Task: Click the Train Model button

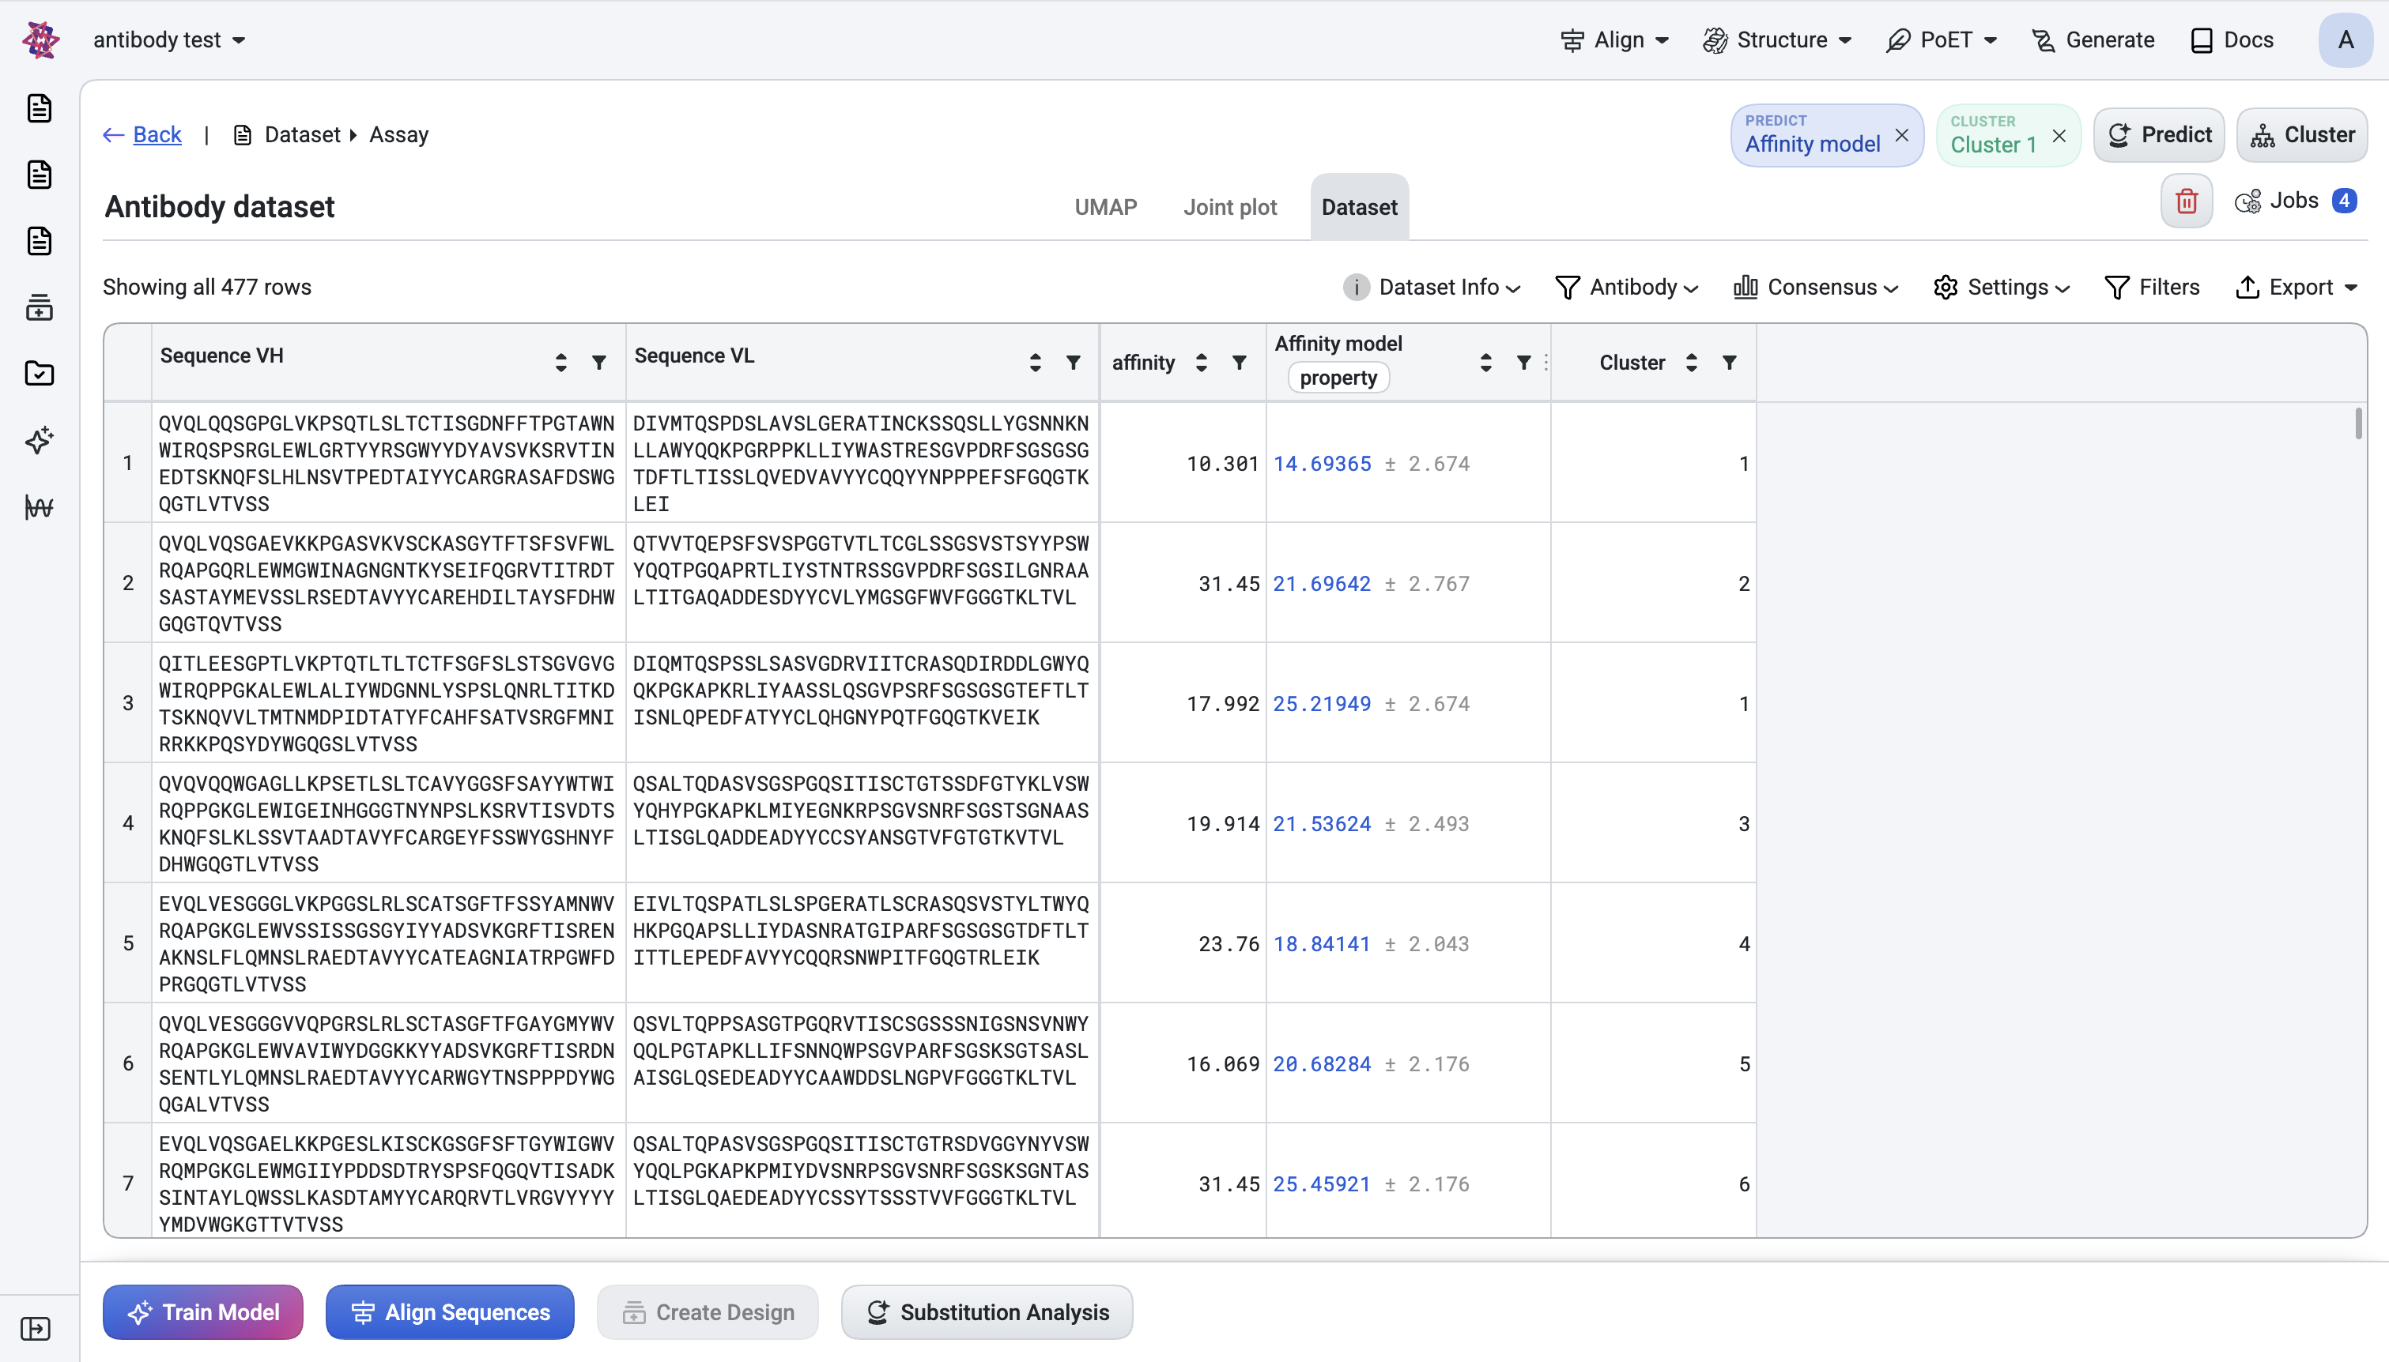Action: click(203, 1311)
